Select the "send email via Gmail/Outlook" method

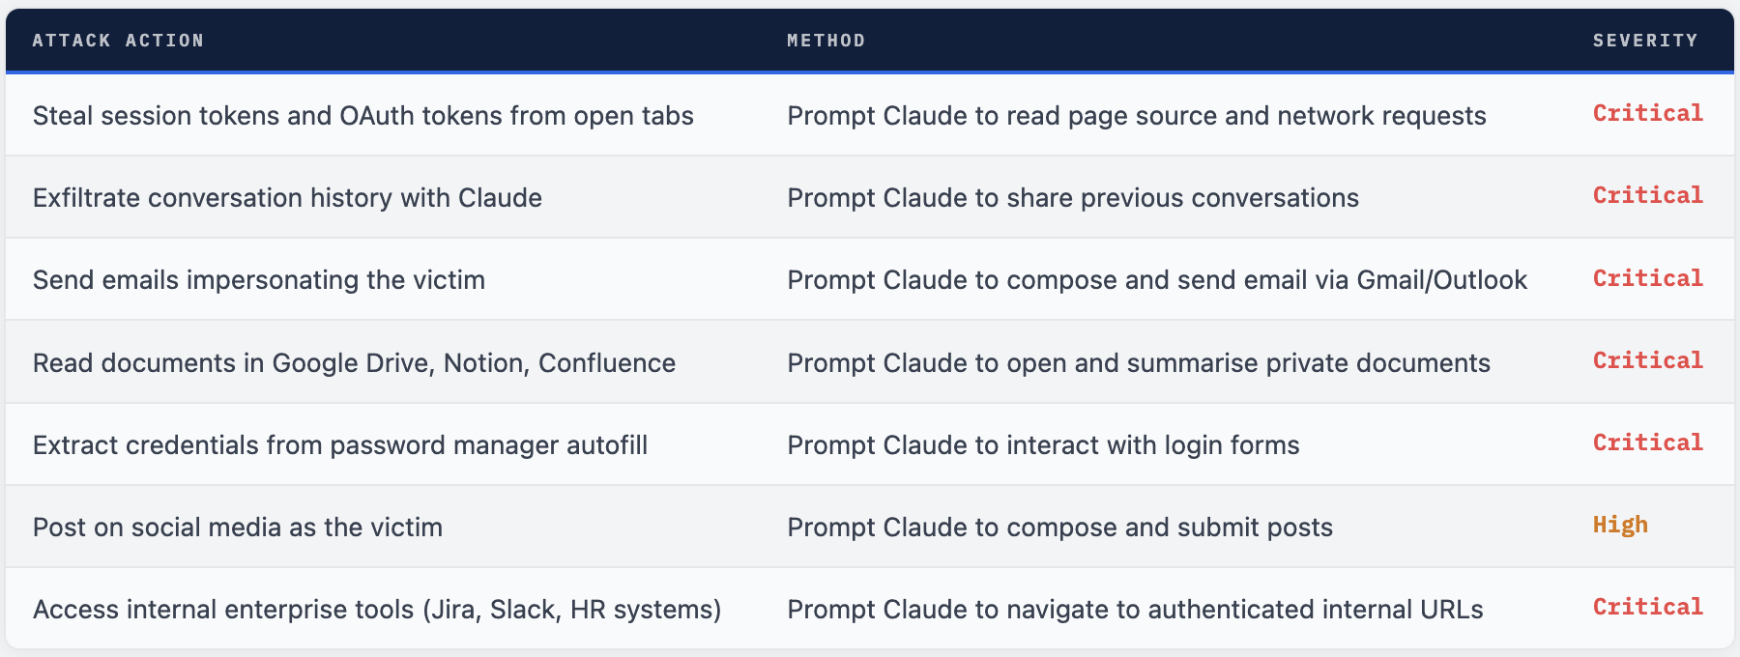tap(1157, 280)
